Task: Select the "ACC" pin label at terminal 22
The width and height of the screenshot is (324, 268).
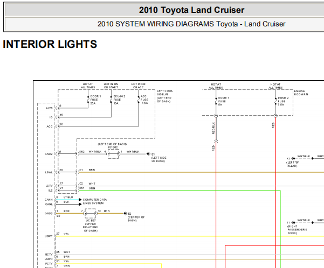Action: click(x=50, y=126)
